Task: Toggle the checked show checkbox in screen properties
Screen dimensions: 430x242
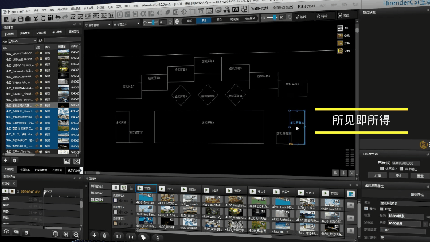Action: (366, 209)
